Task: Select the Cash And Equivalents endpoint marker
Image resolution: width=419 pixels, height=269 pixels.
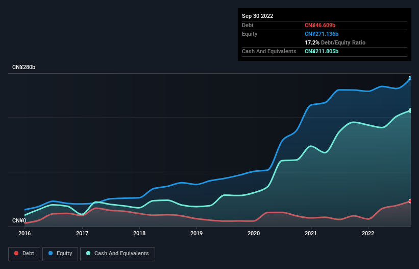Action: [410, 110]
